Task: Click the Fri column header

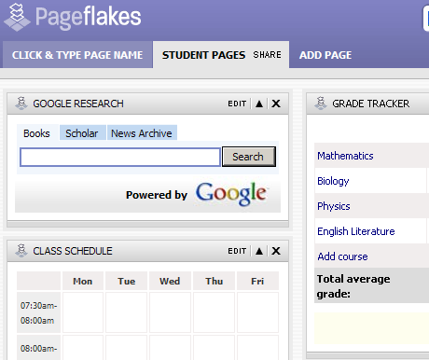Action: click(x=257, y=281)
